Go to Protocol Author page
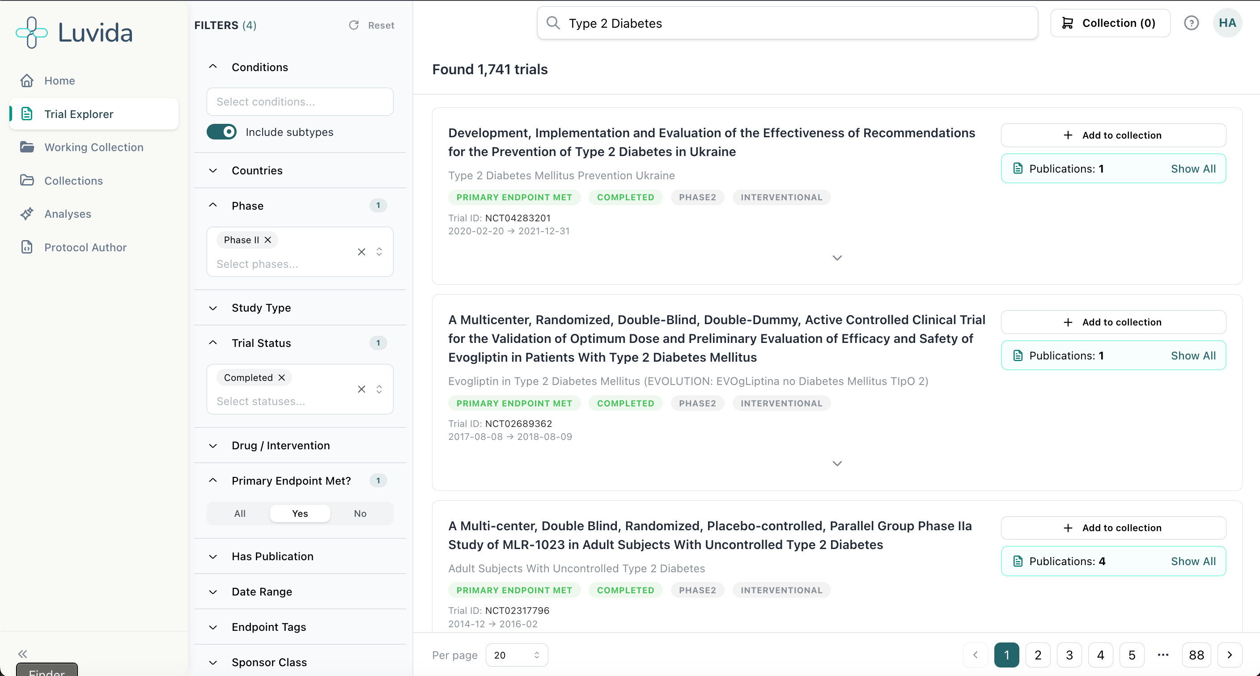 85,247
